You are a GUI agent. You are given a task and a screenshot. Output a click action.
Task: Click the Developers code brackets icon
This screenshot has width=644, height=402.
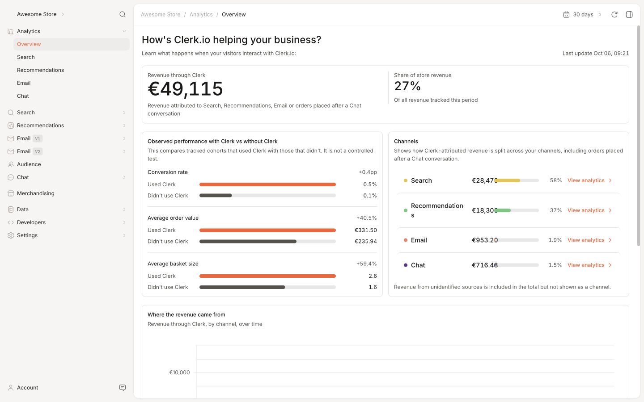click(11, 222)
